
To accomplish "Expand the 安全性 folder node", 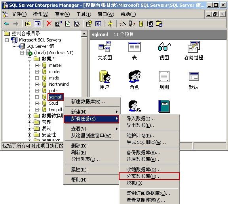I will coord(29,135).
